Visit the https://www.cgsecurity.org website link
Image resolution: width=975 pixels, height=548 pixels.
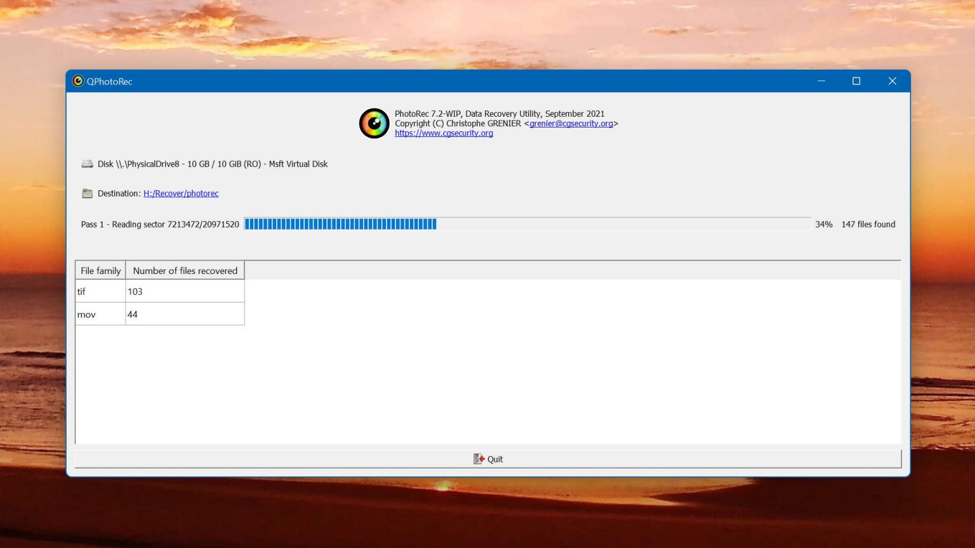tap(444, 133)
